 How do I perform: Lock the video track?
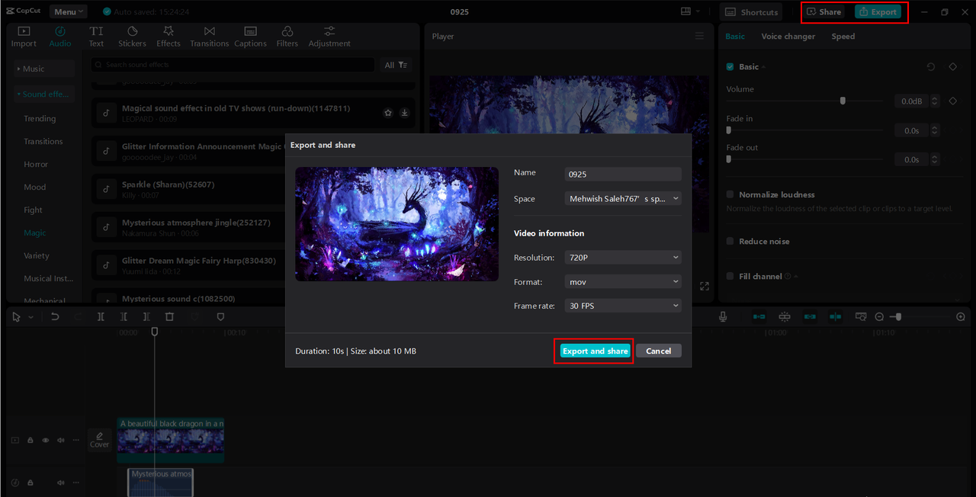(x=30, y=440)
